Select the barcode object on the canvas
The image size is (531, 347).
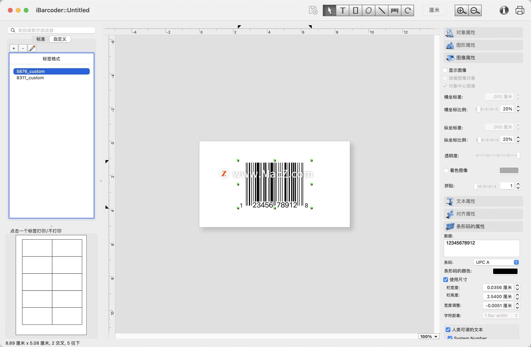(x=275, y=184)
